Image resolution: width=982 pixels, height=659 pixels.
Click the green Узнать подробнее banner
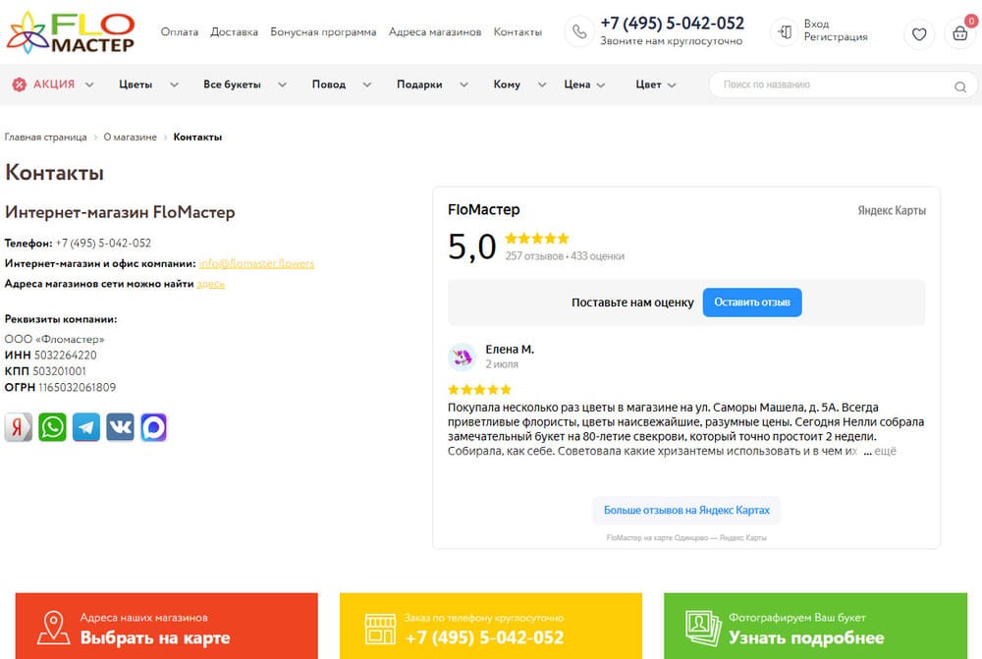click(815, 626)
